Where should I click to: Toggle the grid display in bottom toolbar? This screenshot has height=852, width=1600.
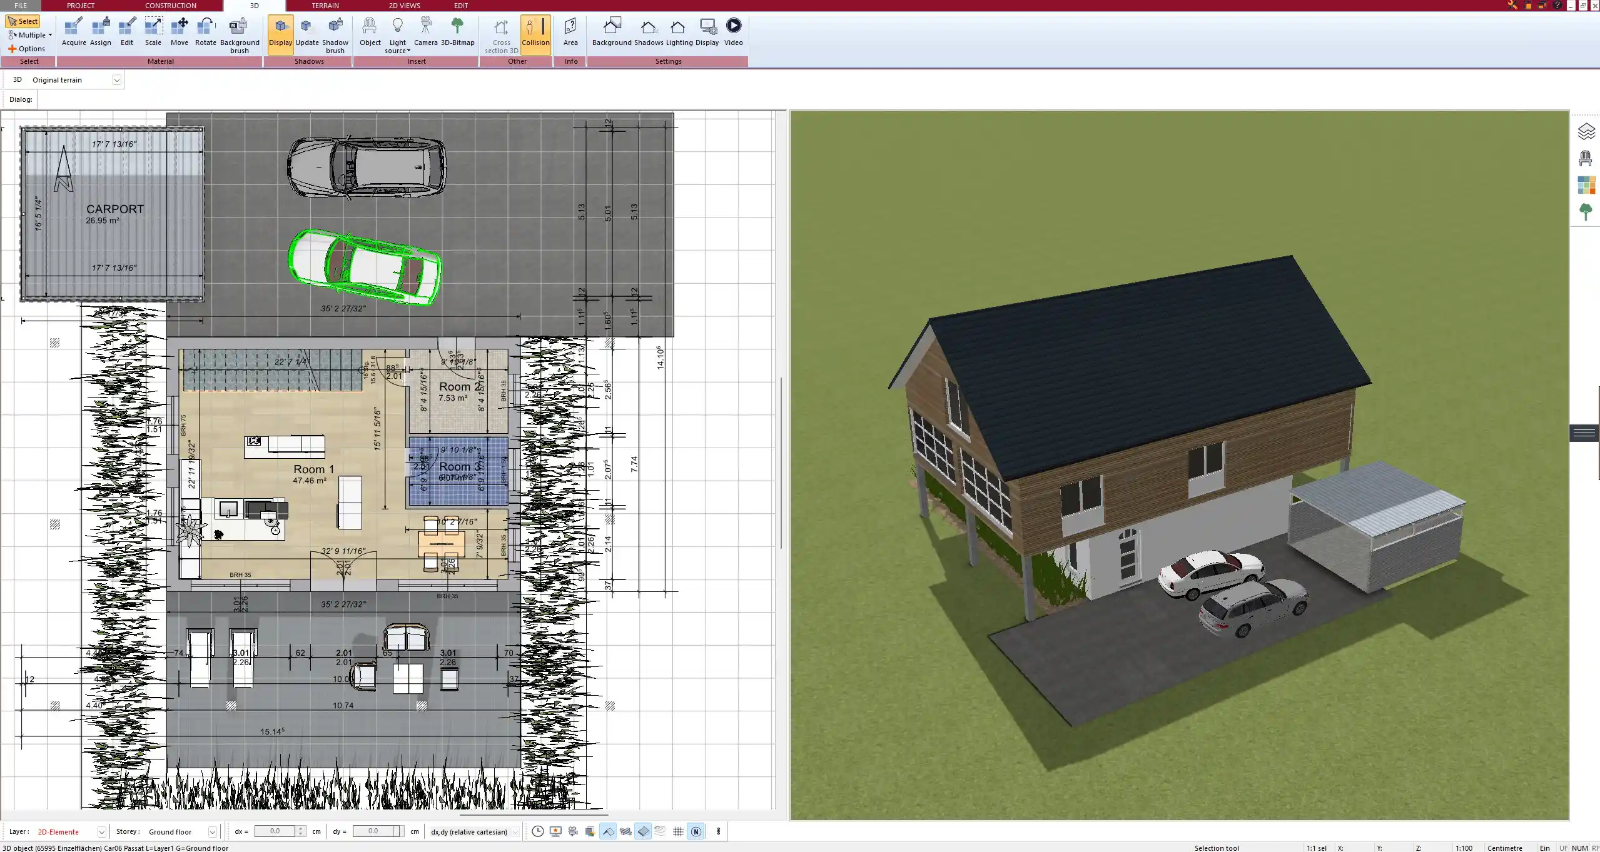[x=678, y=831]
